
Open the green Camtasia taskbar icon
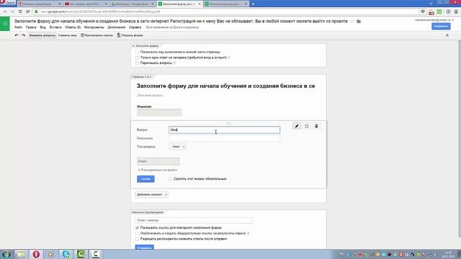click(81, 254)
